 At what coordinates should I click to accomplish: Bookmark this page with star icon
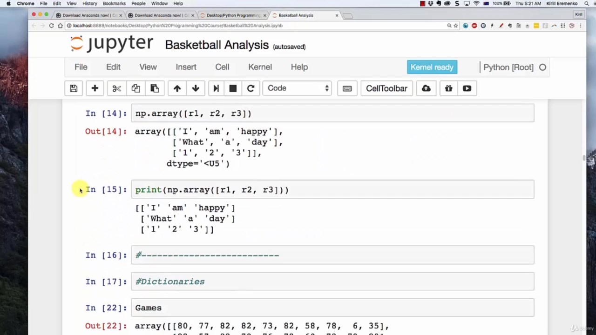tap(456, 26)
